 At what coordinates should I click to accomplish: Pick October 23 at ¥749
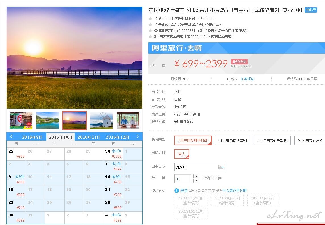click(x=16, y=205)
